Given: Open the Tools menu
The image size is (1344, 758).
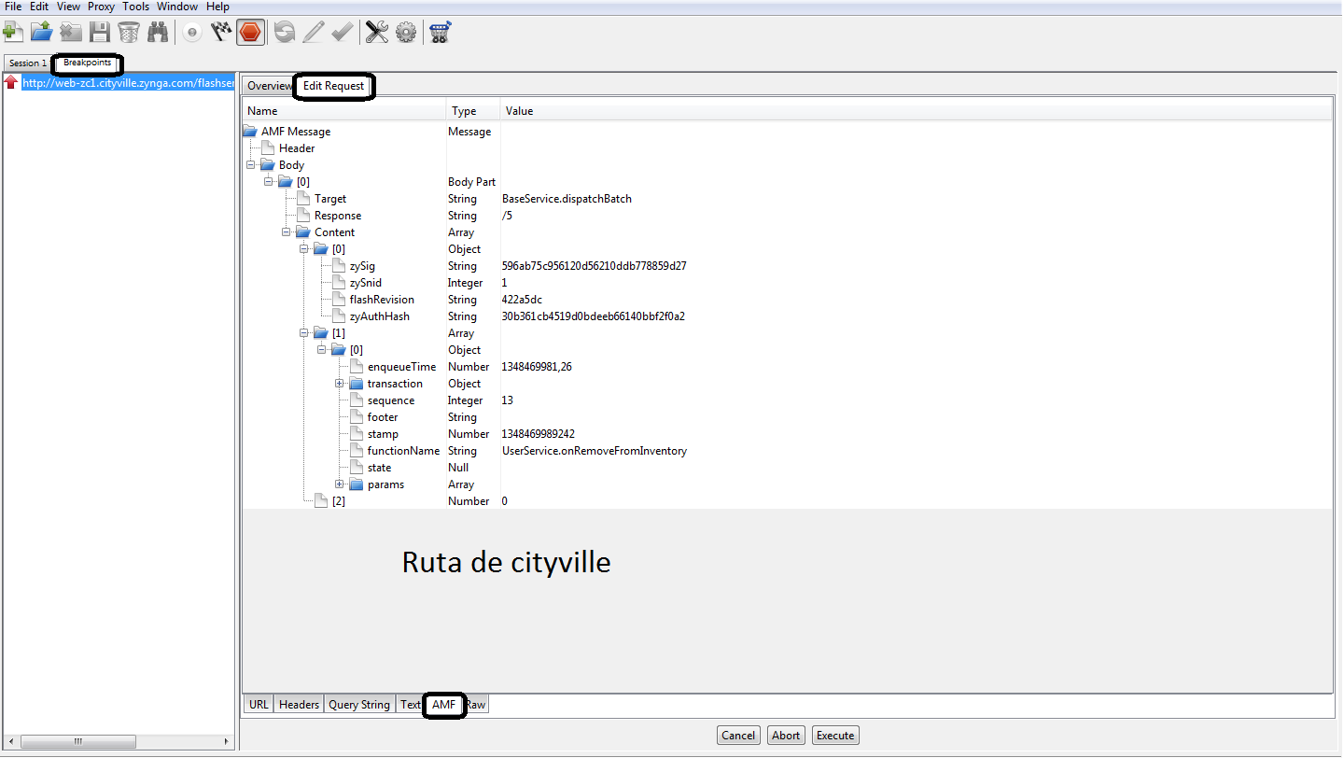Looking at the screenshot, I should click(136, 7).
